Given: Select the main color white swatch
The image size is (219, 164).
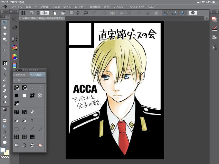Looking at the screenshot, I should click(x=3, y=150).
